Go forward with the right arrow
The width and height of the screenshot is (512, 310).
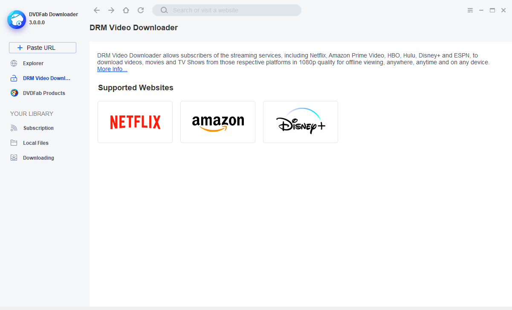pos(111,10)
